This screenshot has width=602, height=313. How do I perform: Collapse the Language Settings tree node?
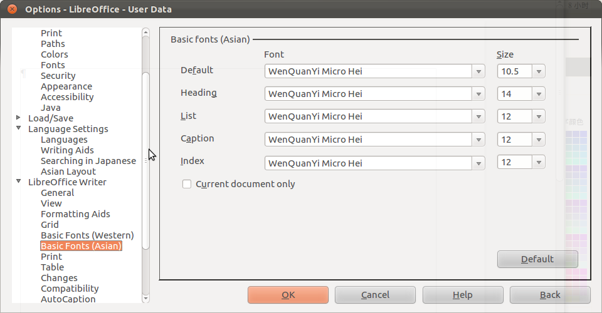(x=18, y=128)
